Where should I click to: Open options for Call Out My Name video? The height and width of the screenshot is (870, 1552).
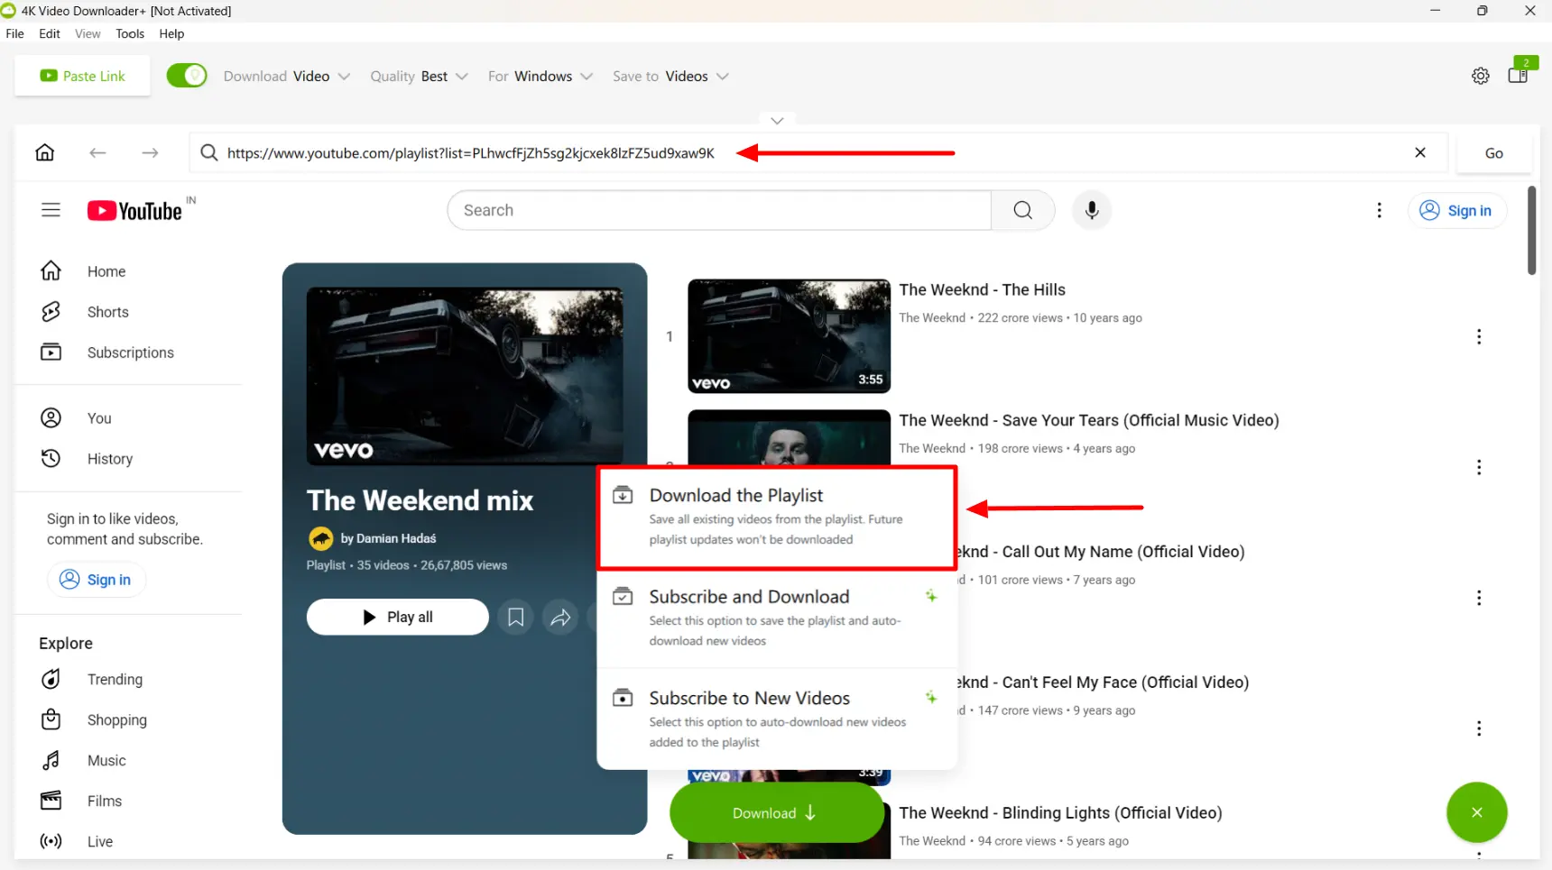1479,598
